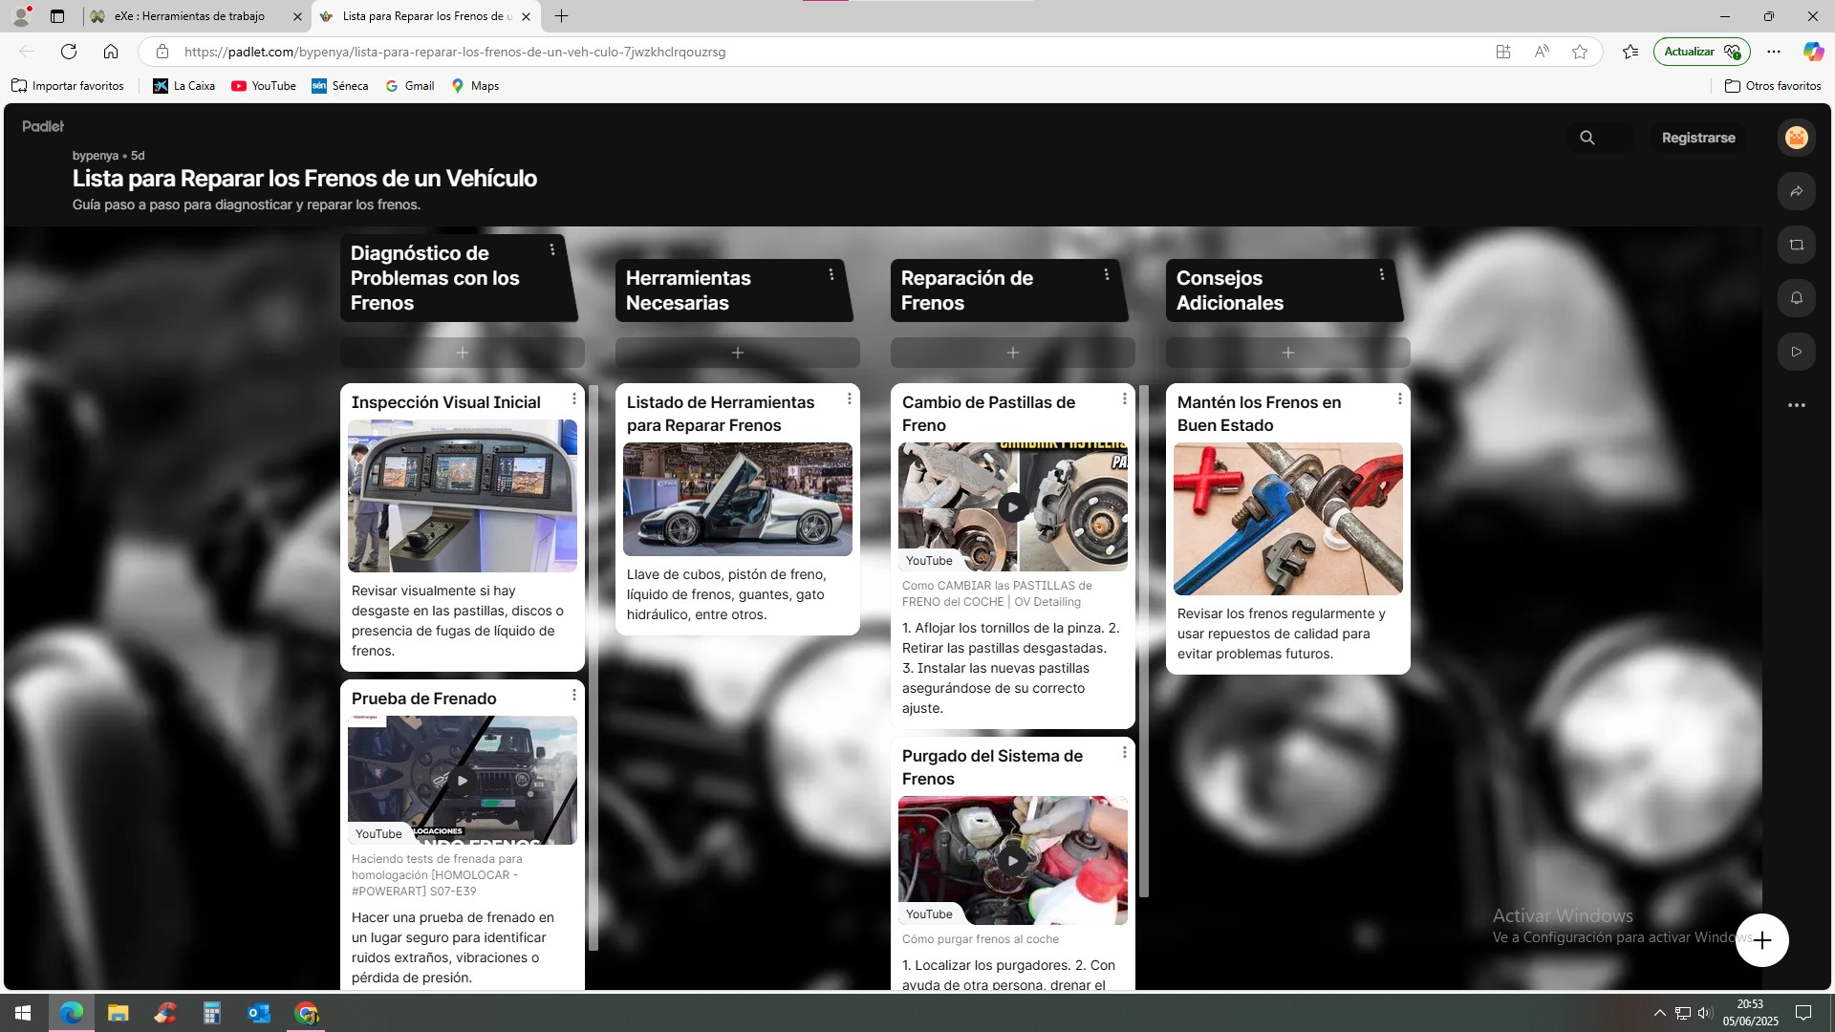
Task: Click the remake icon in Padlet sidebar
Action: 1797,245
